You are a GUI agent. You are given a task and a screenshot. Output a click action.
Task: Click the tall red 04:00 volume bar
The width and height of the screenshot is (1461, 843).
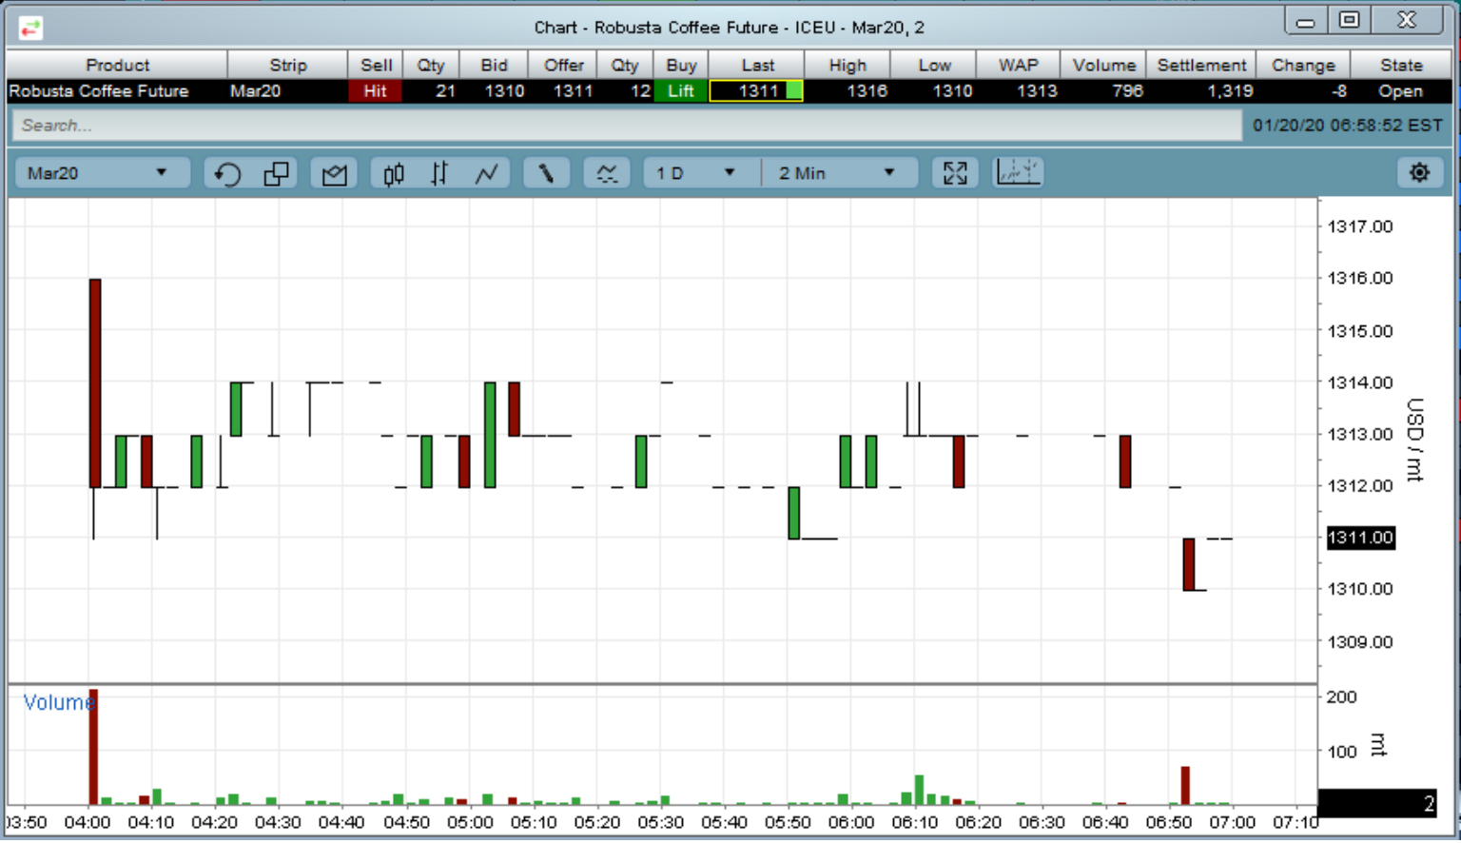click(93, 747)
